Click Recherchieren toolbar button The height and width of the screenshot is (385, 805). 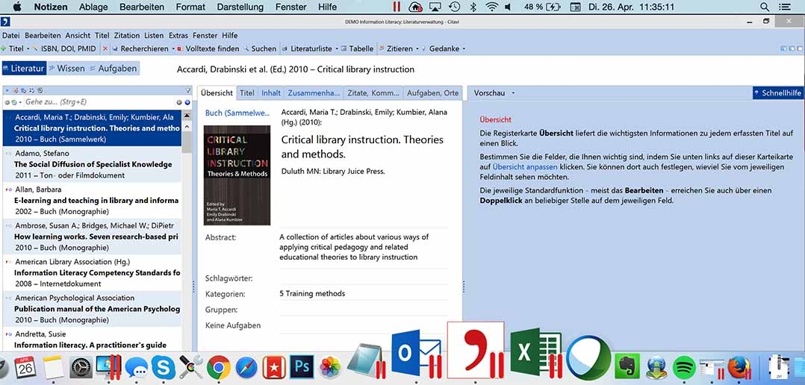tap(143, 49)
